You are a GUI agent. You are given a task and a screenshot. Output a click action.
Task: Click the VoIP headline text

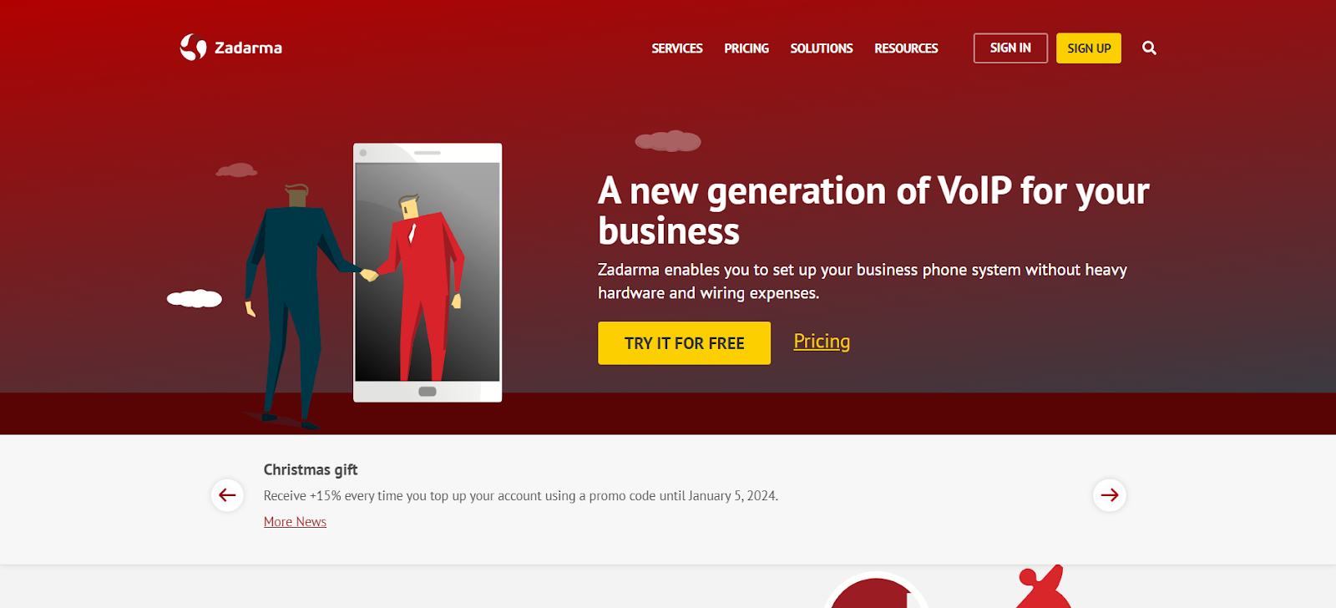(x=873, y=210)
